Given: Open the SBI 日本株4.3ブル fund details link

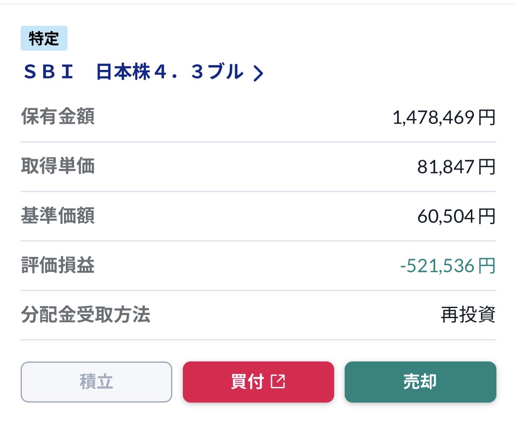Looking at the screenshot, I should 143,72.
